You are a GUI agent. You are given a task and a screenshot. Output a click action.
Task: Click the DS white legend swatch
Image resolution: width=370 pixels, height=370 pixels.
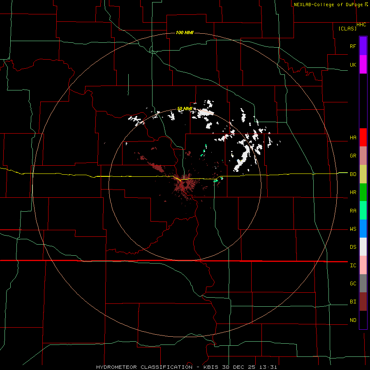(363, 247)
